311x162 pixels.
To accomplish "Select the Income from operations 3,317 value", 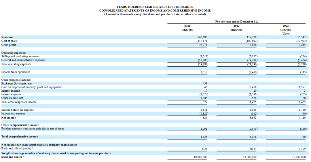I will click(204, 72).
